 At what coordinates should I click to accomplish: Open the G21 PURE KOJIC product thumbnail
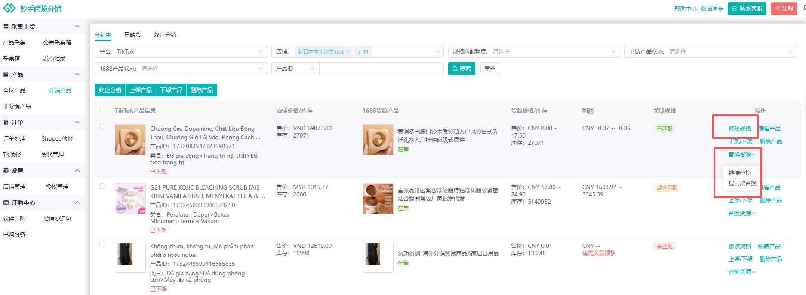[x=130, y=199]
